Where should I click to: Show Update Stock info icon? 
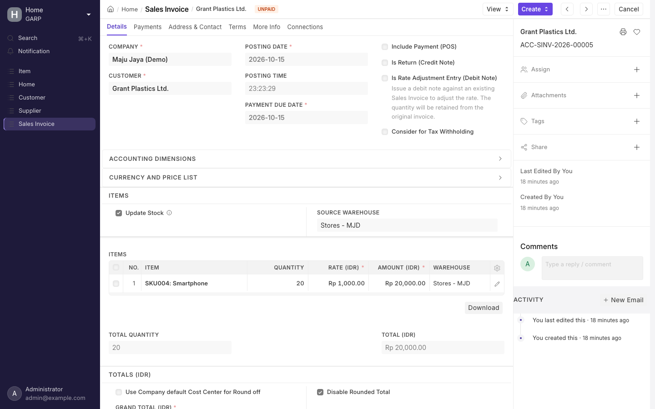click(169, 213)
